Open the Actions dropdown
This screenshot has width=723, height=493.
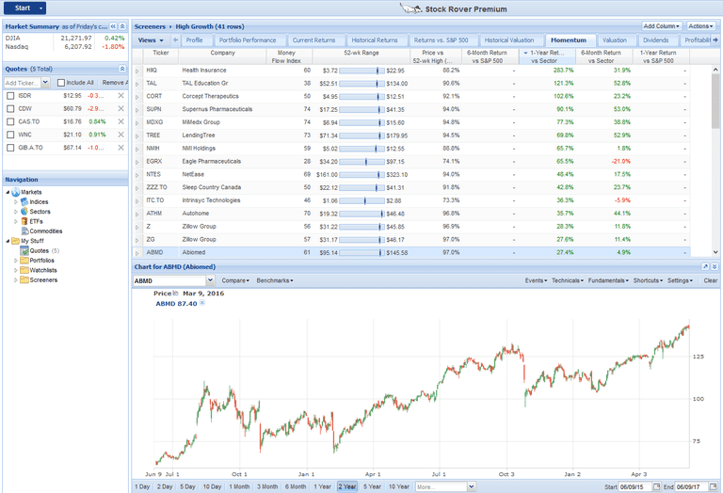pyautogui.click(x=700, y=26)
